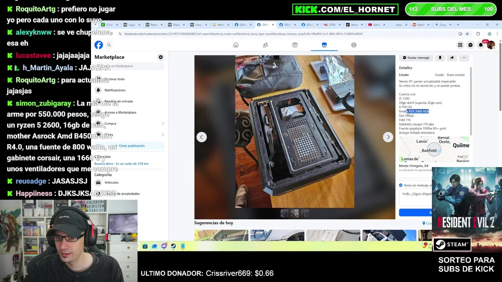The height and width of the screenshot is (282, 502).
Task: Bookmark this page with star icon
Action: pyautogui.click(x=467, y=34)
